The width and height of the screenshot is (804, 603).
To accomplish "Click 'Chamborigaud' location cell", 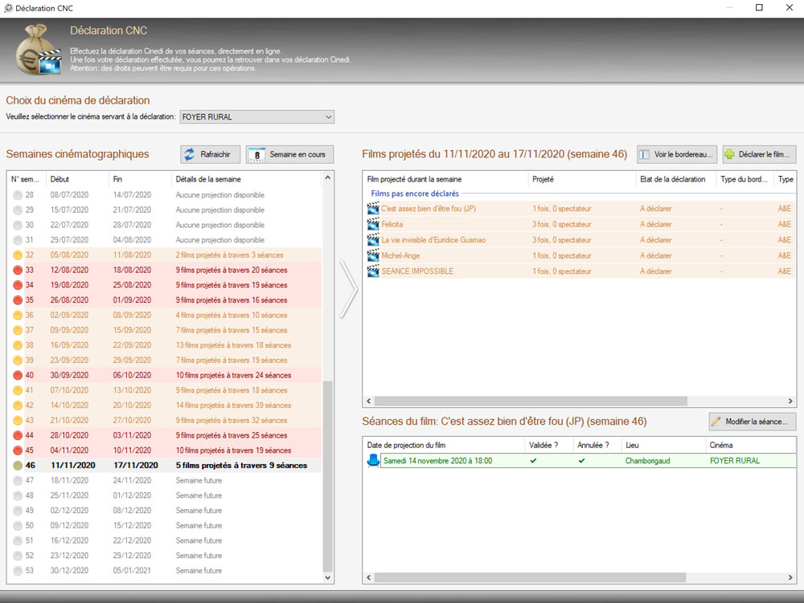I will click(647, 461).
